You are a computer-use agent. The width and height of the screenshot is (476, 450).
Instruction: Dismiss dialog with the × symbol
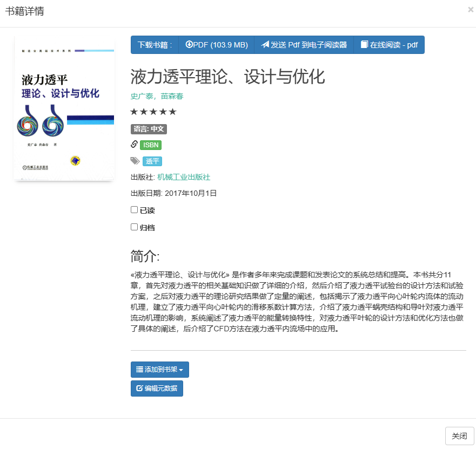(470, 9)
